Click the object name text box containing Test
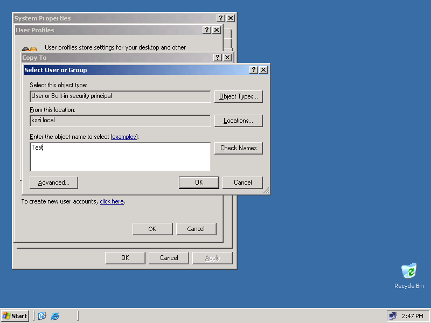This screenshot has width=431, height=323. point(120,157)
